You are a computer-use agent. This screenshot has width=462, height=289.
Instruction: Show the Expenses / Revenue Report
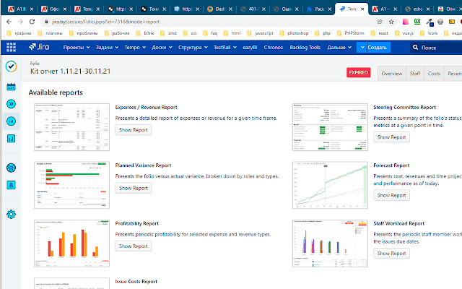pos(133,130)
